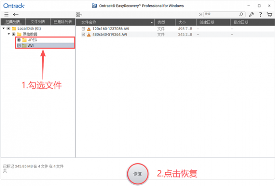The width and height of the screenshot is (275, 186).
Task: Click the 已标记 345.85 MB status text
Action: (33, 168)
